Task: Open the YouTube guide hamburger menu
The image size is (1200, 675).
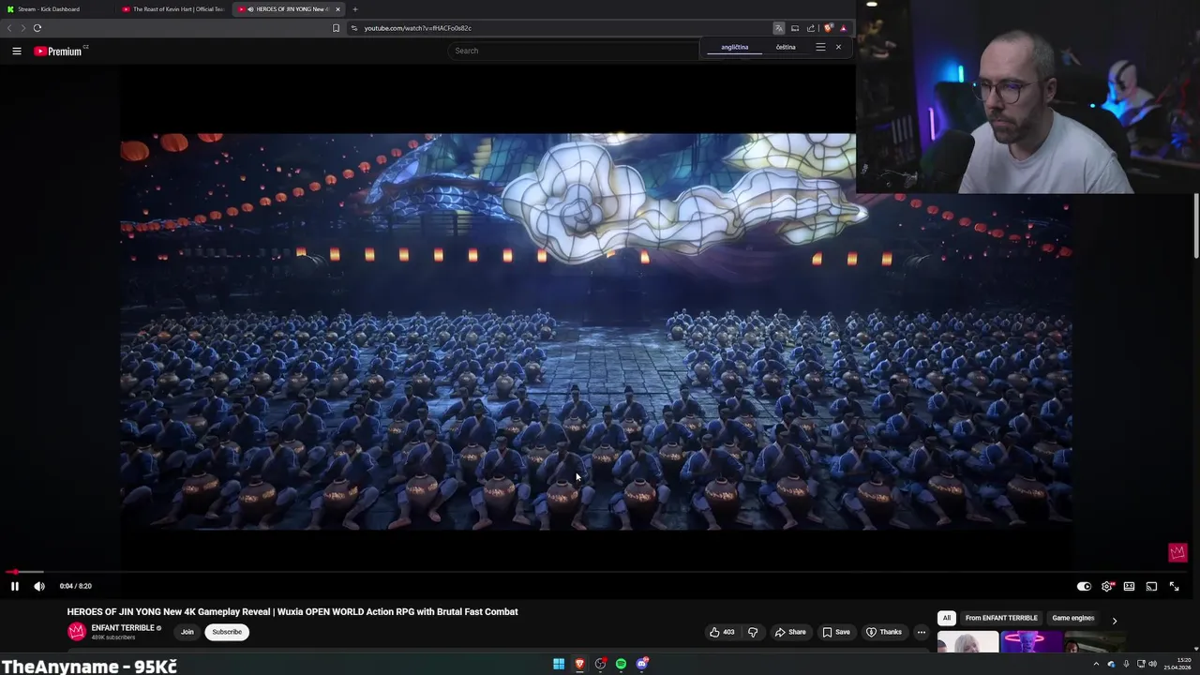Action: click(x=17, y=51)
